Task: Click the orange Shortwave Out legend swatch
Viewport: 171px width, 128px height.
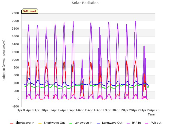Action: click(x=40, y=123)
